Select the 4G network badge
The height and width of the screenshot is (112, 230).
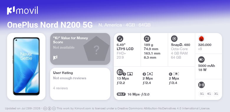click(x=209, y=94)
